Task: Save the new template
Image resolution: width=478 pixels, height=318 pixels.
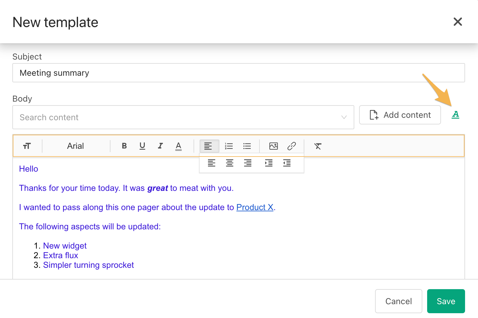Action: click(x=446, y=301)
